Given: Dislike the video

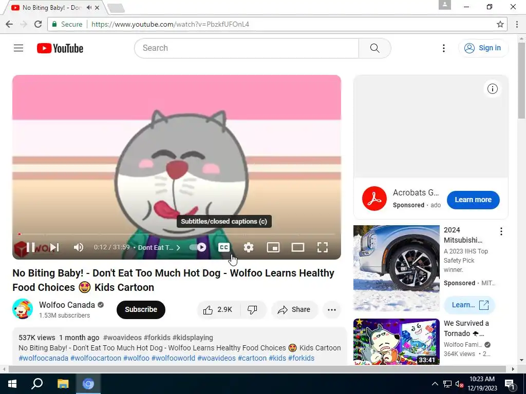Looking at the screenshot, I should (x=253, y=309).
